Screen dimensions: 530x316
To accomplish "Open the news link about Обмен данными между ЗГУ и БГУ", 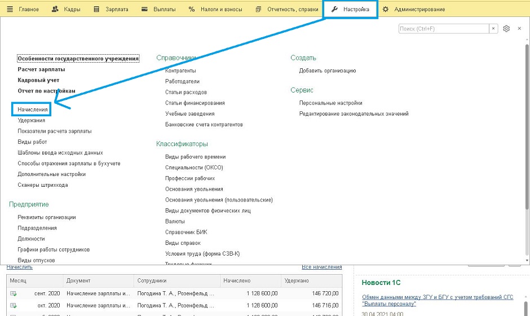I will [x=438, y=297].
